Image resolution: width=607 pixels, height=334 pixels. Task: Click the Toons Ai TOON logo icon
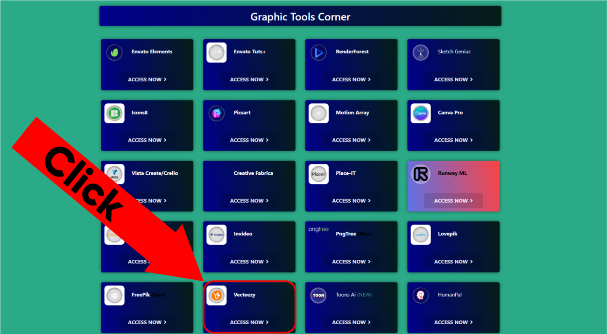318,295
